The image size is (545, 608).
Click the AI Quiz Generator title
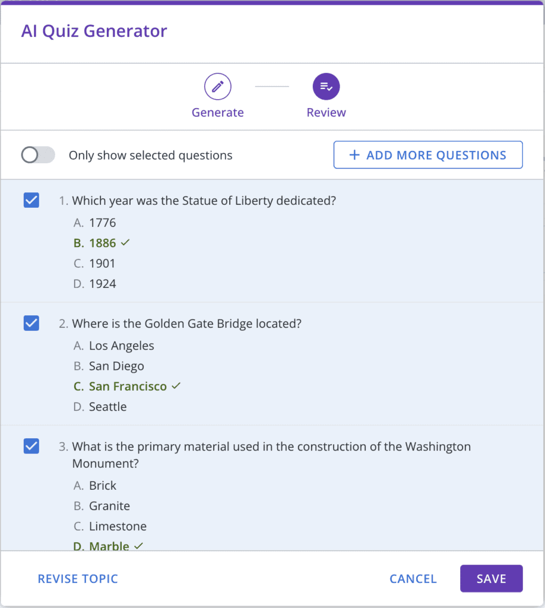click(x=94, y=31)
